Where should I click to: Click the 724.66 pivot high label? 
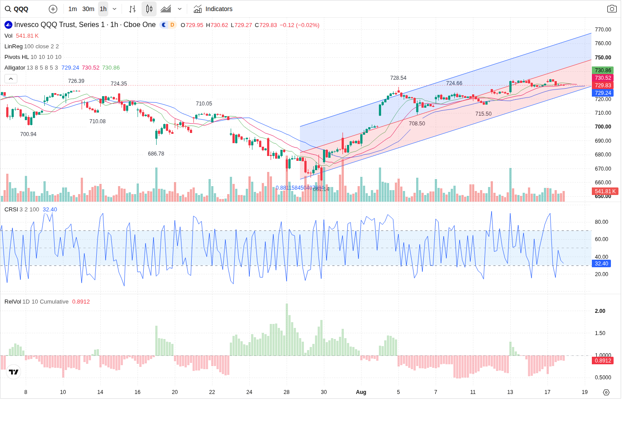pos(454,83)
